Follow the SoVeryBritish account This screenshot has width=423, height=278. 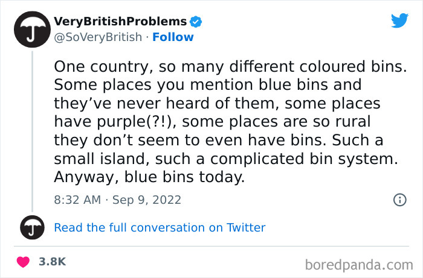[x=173, y=37]
